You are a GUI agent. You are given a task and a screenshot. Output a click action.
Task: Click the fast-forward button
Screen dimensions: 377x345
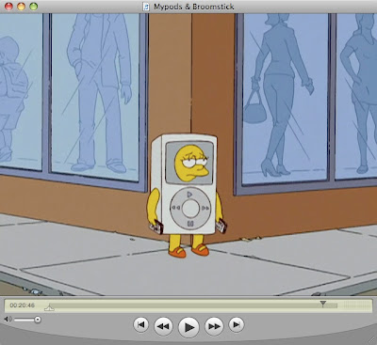coord(214,326)
